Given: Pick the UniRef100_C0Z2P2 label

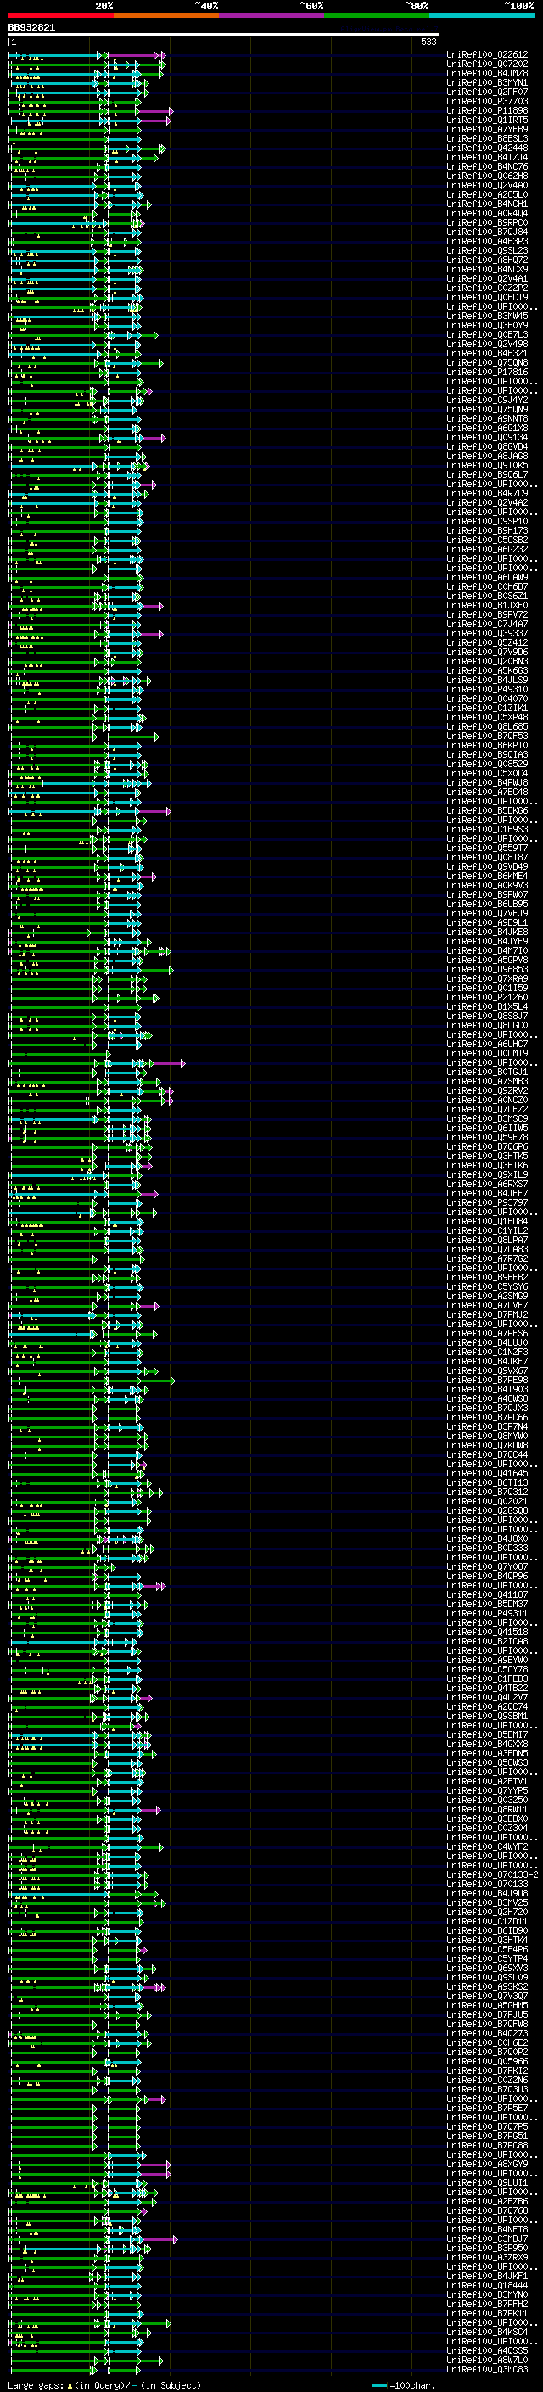Looking at the screenshot, I should 487,288.
